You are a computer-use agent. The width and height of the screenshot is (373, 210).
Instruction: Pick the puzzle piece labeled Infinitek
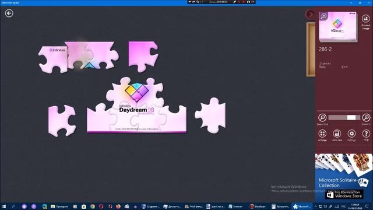click(53, 60)
